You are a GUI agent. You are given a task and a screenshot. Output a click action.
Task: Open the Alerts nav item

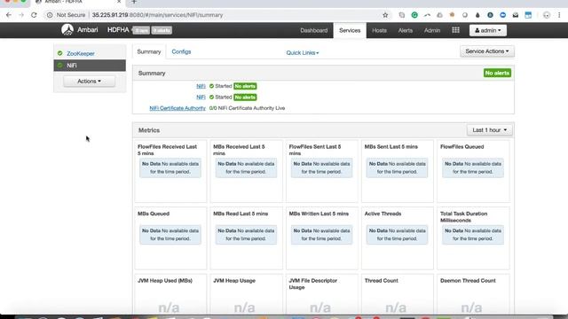pyautogui.click(x=405, y=30)
